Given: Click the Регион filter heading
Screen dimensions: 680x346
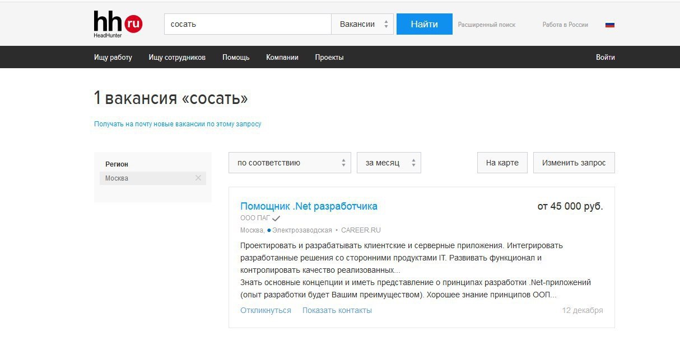Looking at the screenshot, I should pos(117,164).
